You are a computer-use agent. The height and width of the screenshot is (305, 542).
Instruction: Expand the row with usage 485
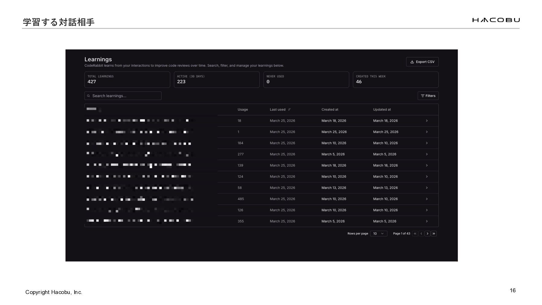tap(427, 199)
